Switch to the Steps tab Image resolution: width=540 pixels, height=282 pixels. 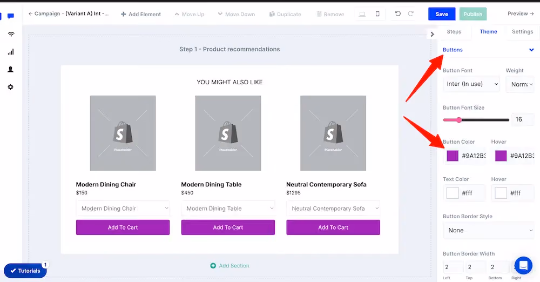(x=454, y=32)
